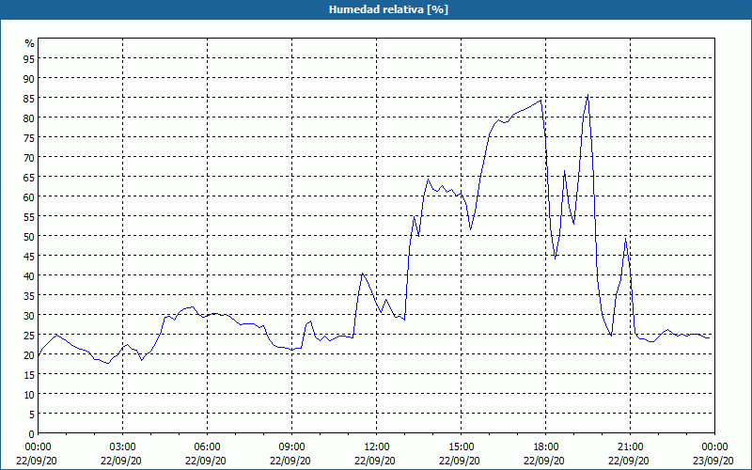Click the 30 value on the Y axis
752x470 pixels.
(29, 316)
